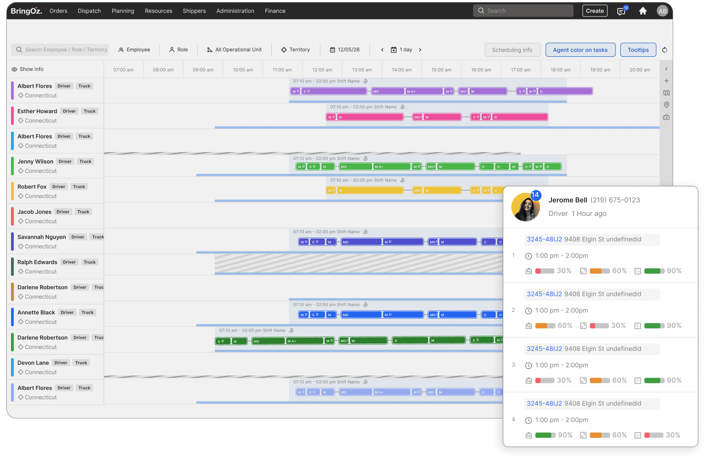709x462 pixels.
Task: Collapse the right sidebar with chevron
Action: pyautogui.click(x=666, y=69)
